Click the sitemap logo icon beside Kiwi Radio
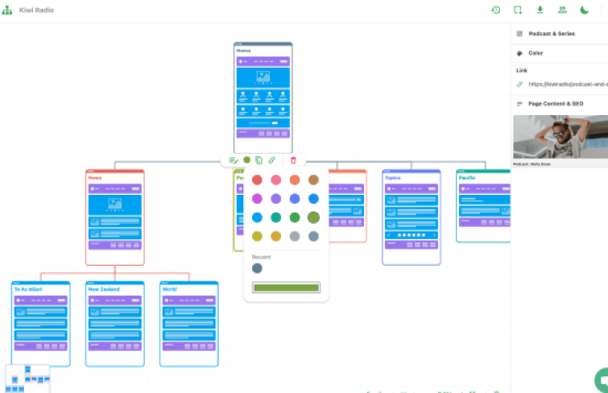The image size is (608, 393). pyautogui.click(x=7, y=10)
